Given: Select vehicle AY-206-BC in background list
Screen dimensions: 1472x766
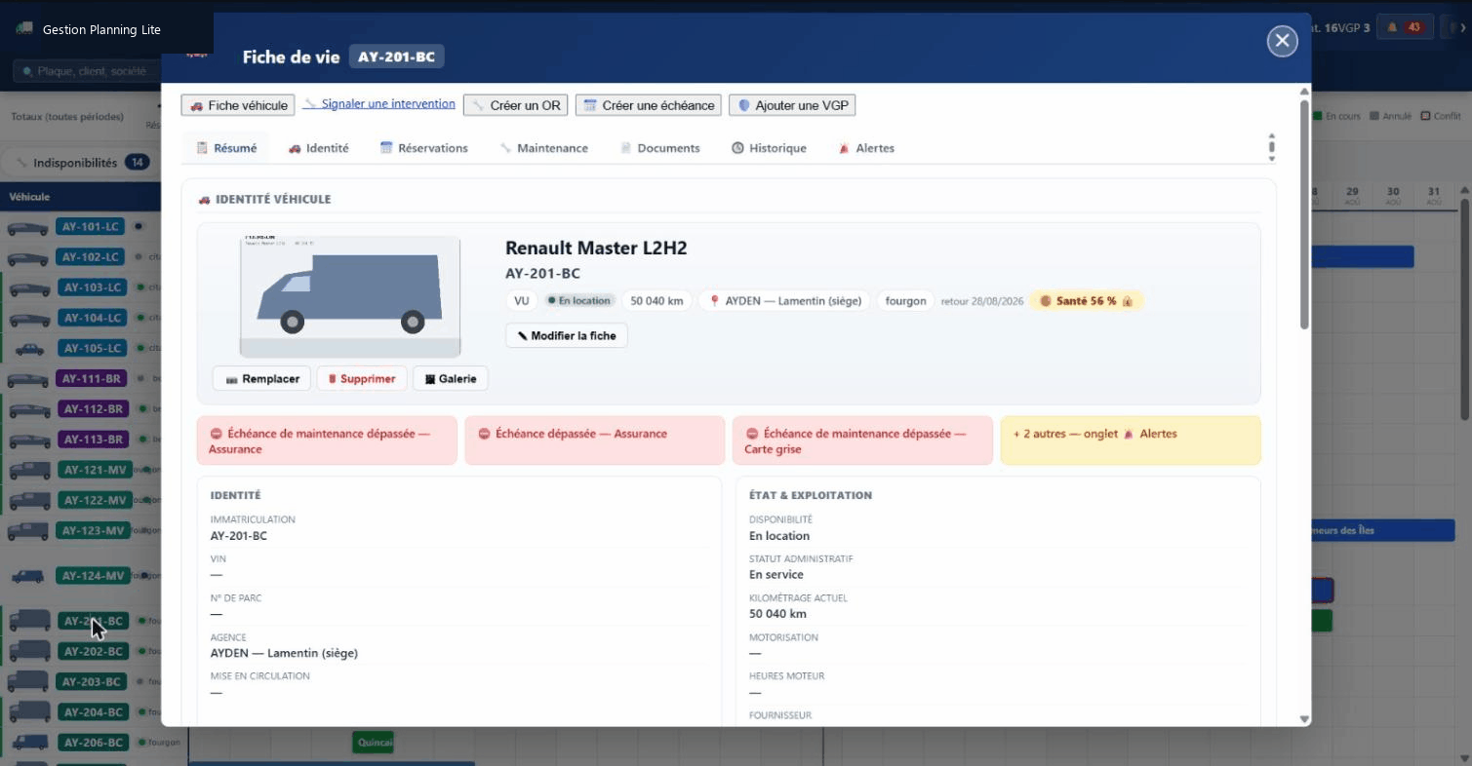Looking at the screenshot, I should 92,743.
